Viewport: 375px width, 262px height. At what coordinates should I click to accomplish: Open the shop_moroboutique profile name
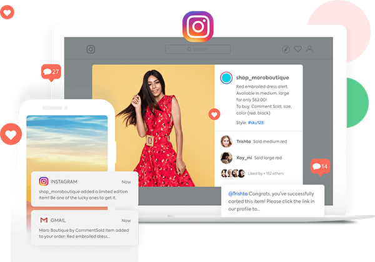tap(262, 79)
